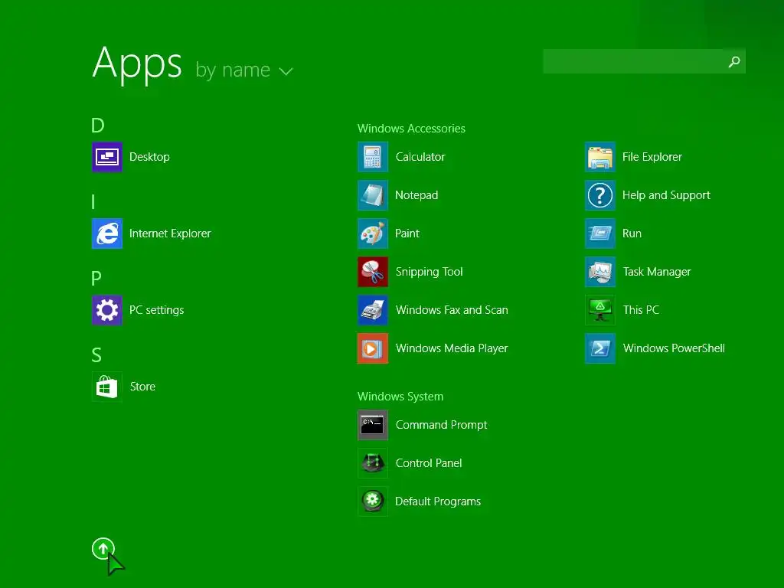Open the Windows Fax and Scan icon
Screen dimensions: 784x588
(x=373, y=310)
